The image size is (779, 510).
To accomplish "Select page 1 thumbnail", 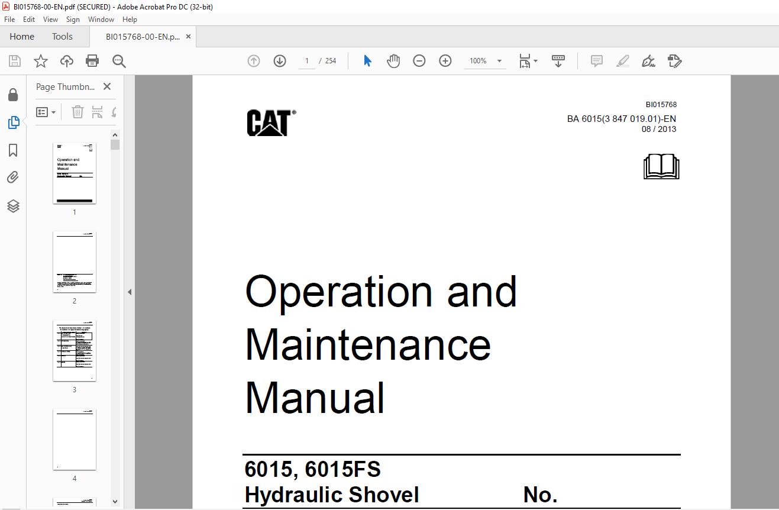I will 75,173.
